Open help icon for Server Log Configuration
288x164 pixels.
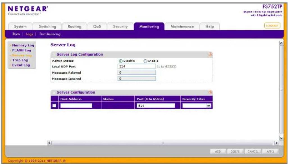[210, 54]
